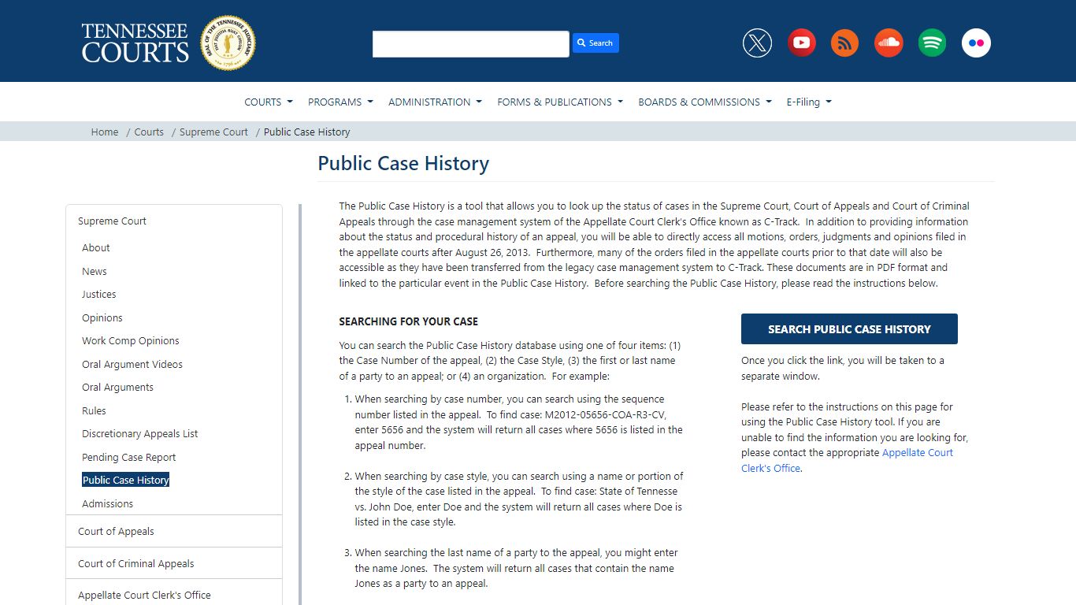
Task: Open News in the sidebar
Action: 95,271
